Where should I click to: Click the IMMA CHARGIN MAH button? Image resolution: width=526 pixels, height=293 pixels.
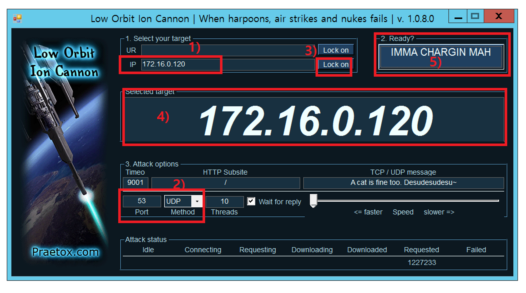pyautogui.click(x=441, y=57)
